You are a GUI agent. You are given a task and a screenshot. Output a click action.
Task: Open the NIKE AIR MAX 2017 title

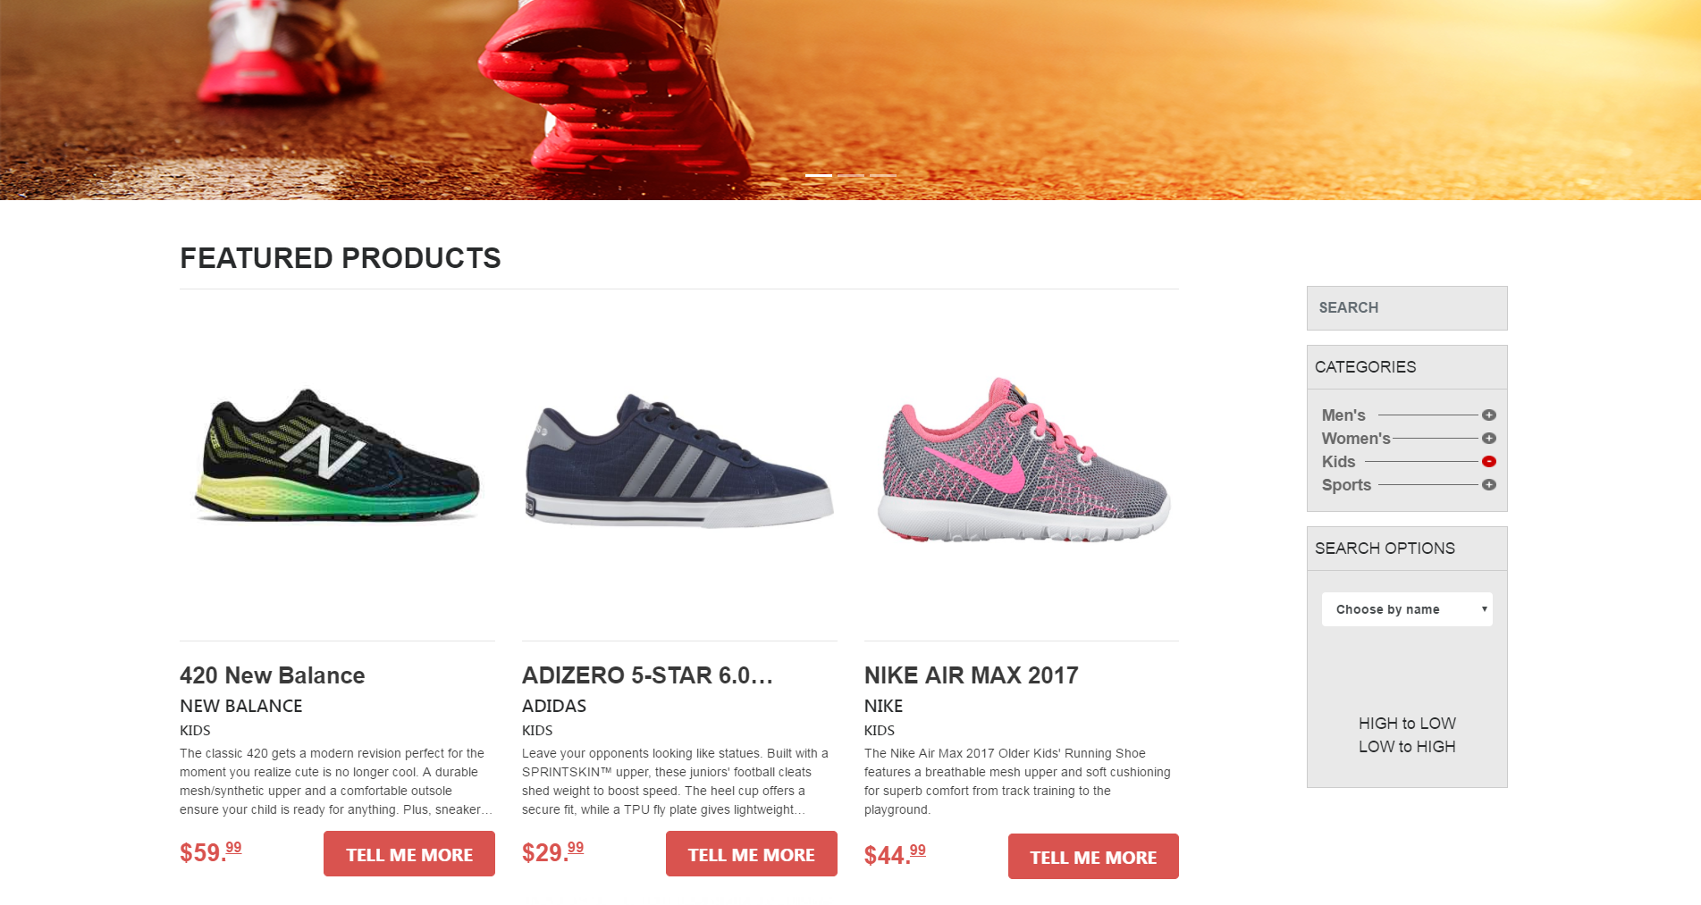pos(971,675)
